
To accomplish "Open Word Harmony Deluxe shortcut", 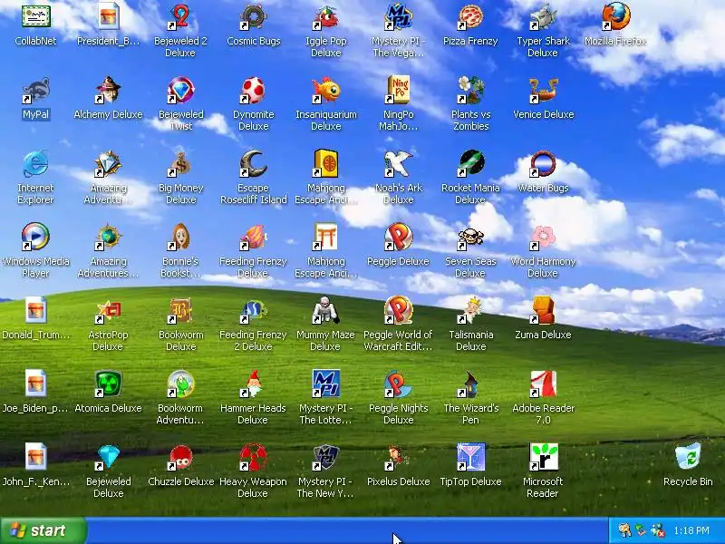I will pos(543,237).
